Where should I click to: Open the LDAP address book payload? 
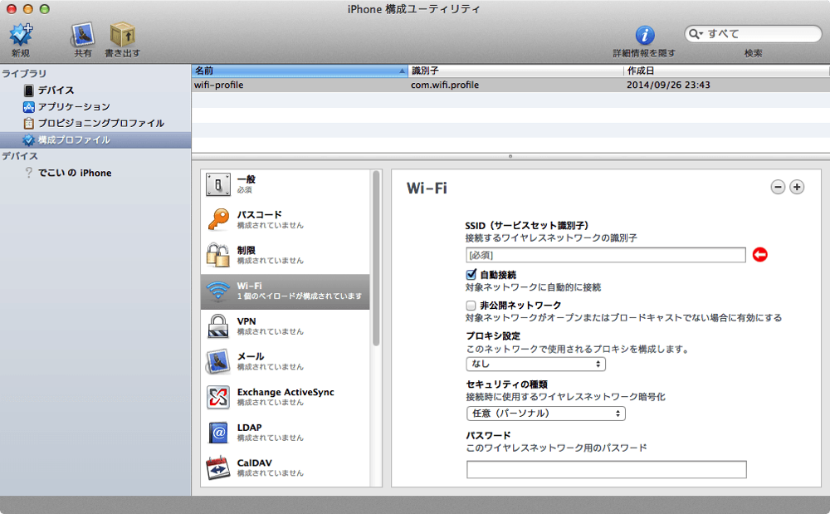218,433
